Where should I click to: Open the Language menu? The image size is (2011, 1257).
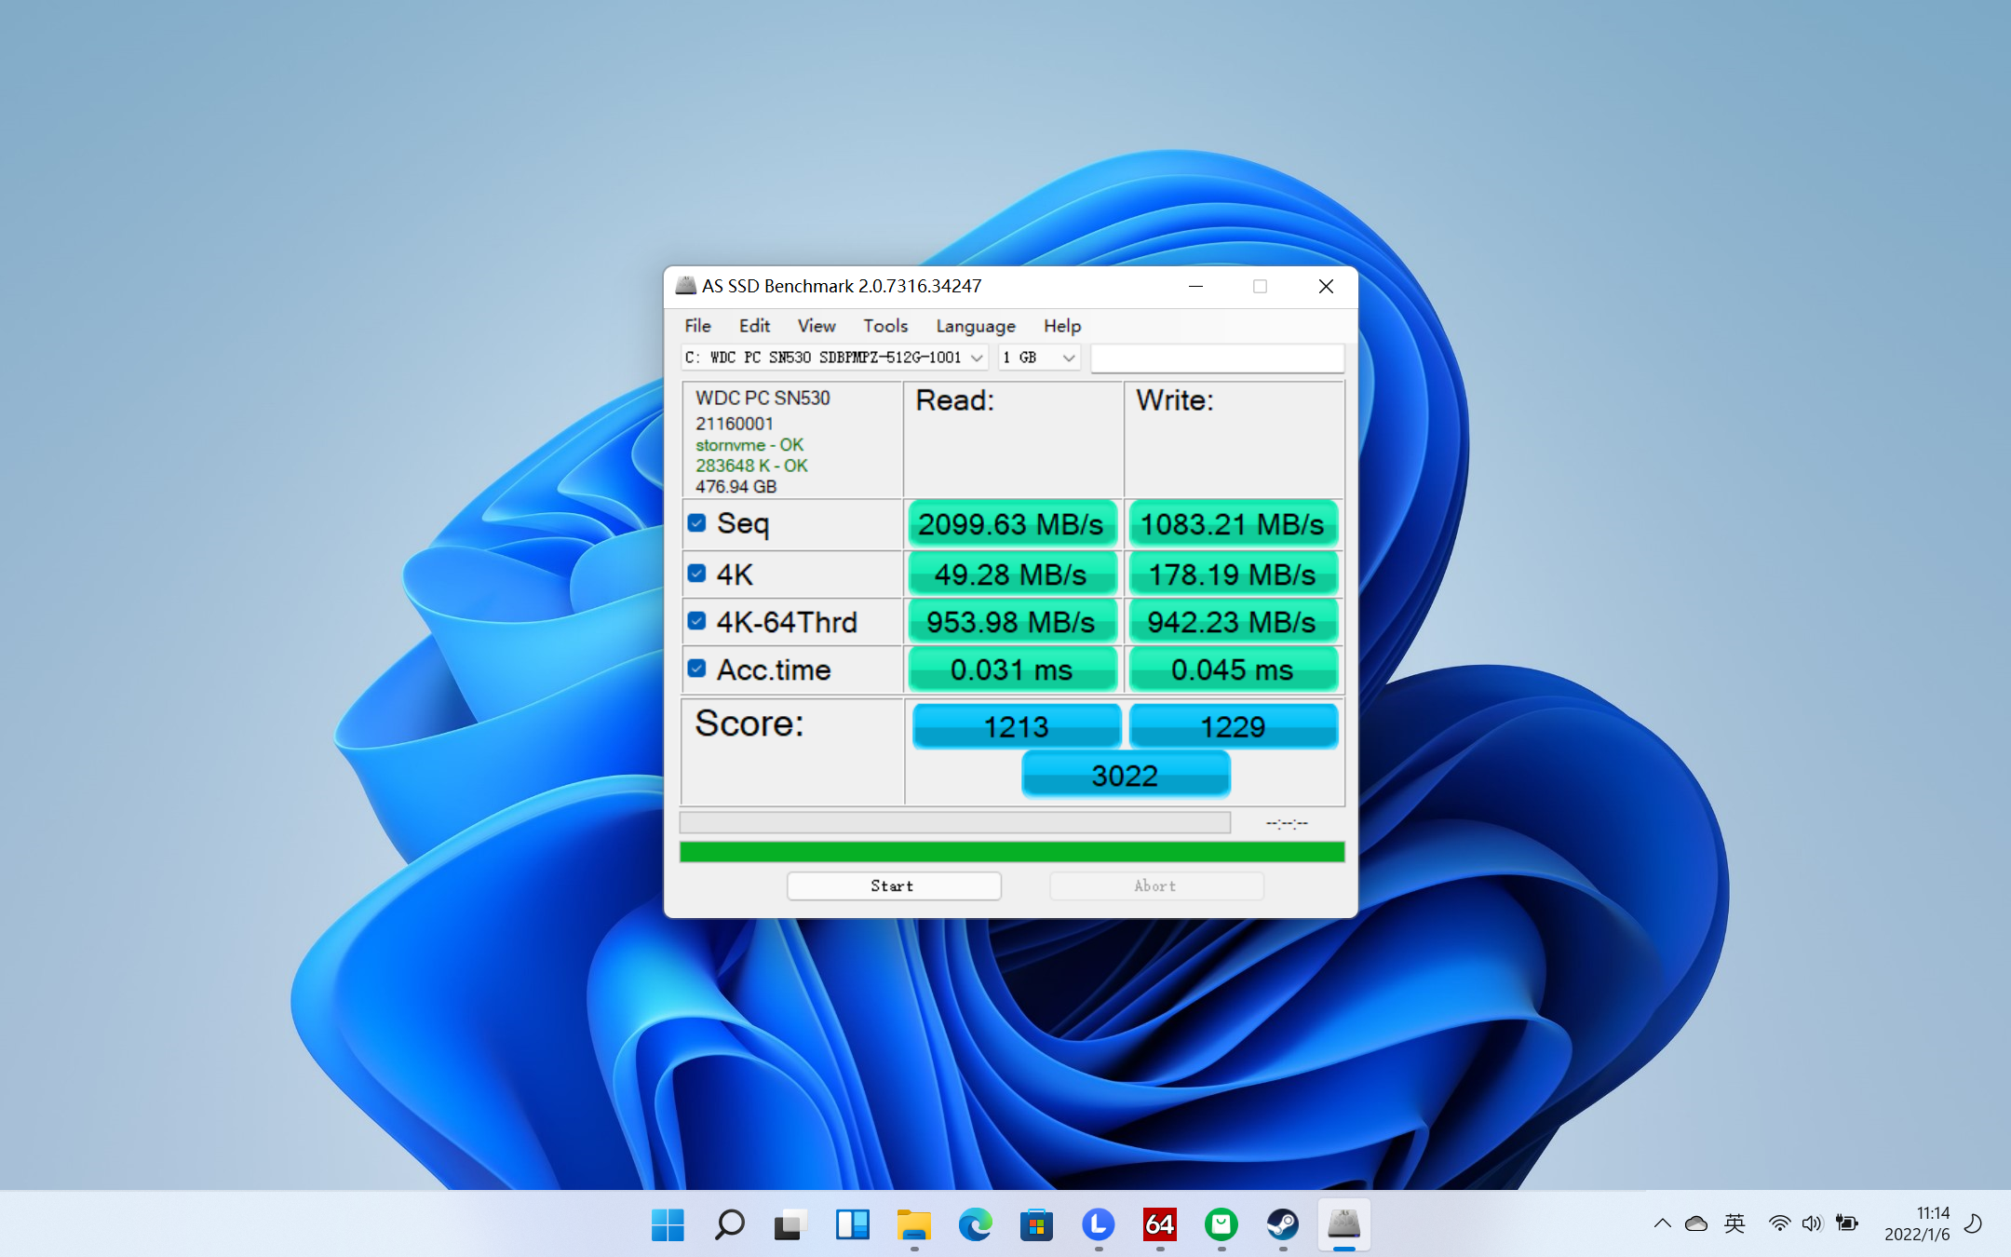pos(976,326)
